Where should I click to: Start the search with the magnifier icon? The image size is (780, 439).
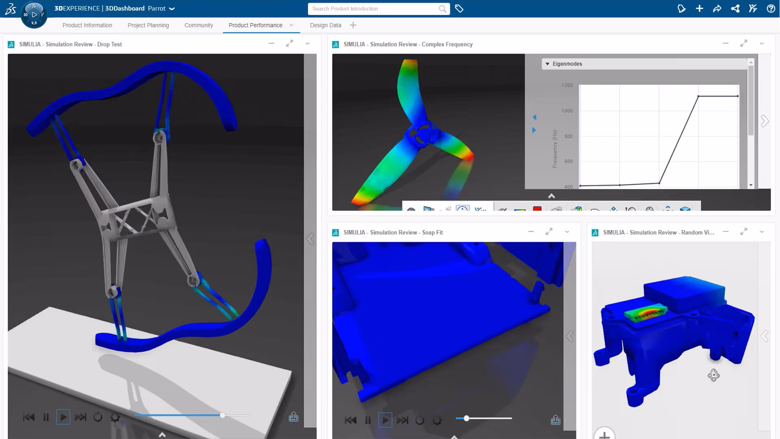tap(442, 9)
